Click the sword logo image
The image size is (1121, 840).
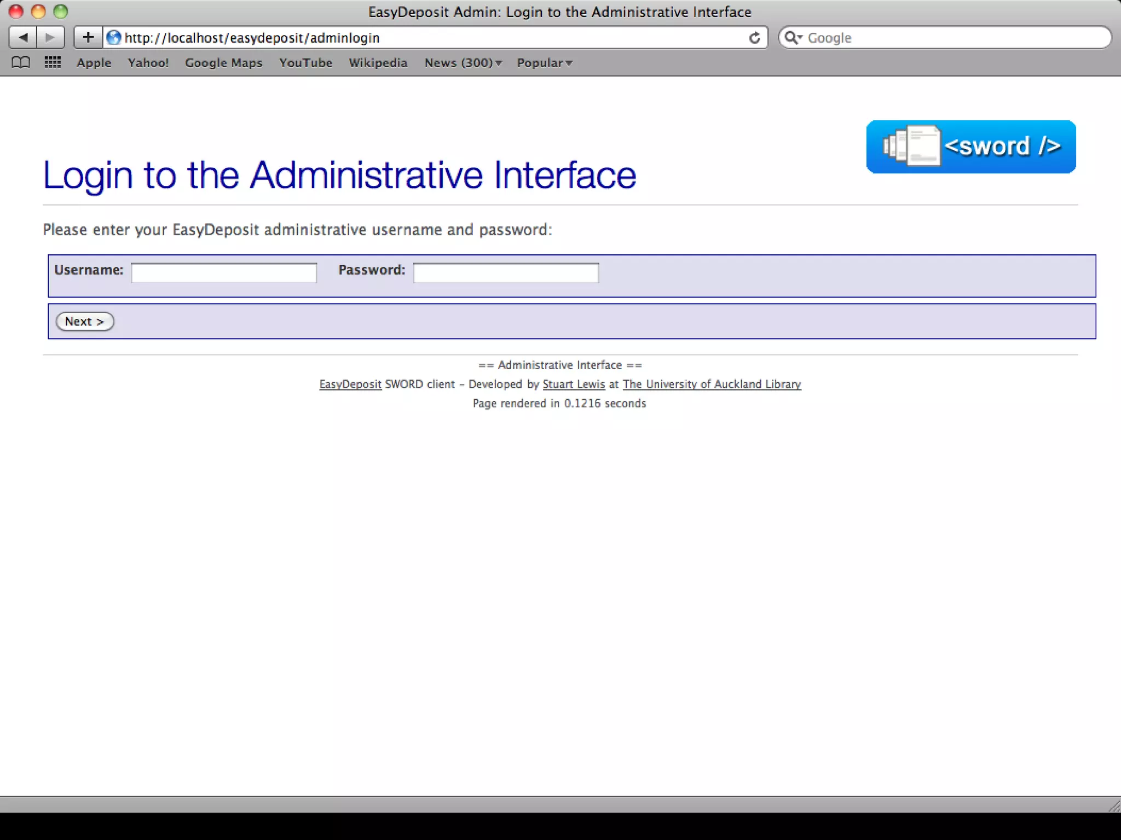970,147
